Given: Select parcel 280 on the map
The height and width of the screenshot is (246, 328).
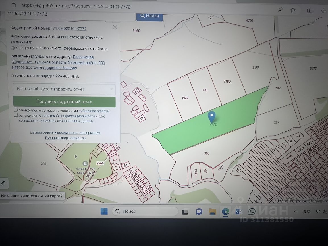Looking at the screenshot, I should [x=43, y=164].
